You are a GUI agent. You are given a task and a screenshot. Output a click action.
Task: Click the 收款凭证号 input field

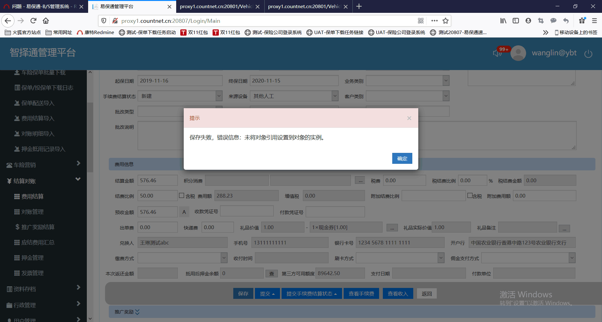coord(247,211)
